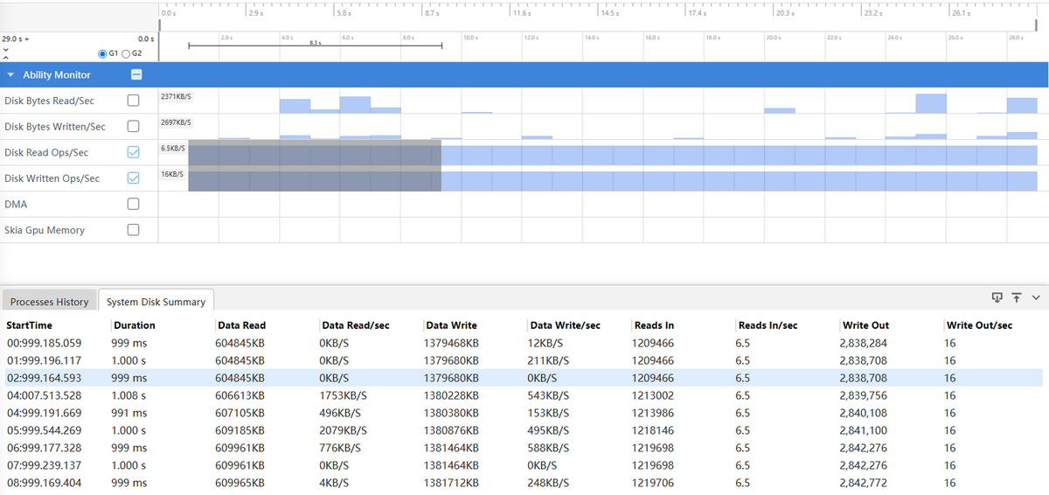1049x495 pixels.
Task: Collapse the bottom panel with chevron
Action: tap(1036, 297)
